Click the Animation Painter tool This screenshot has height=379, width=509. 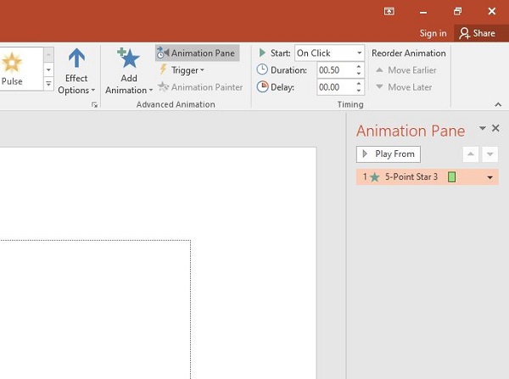(x=200, y=87)
